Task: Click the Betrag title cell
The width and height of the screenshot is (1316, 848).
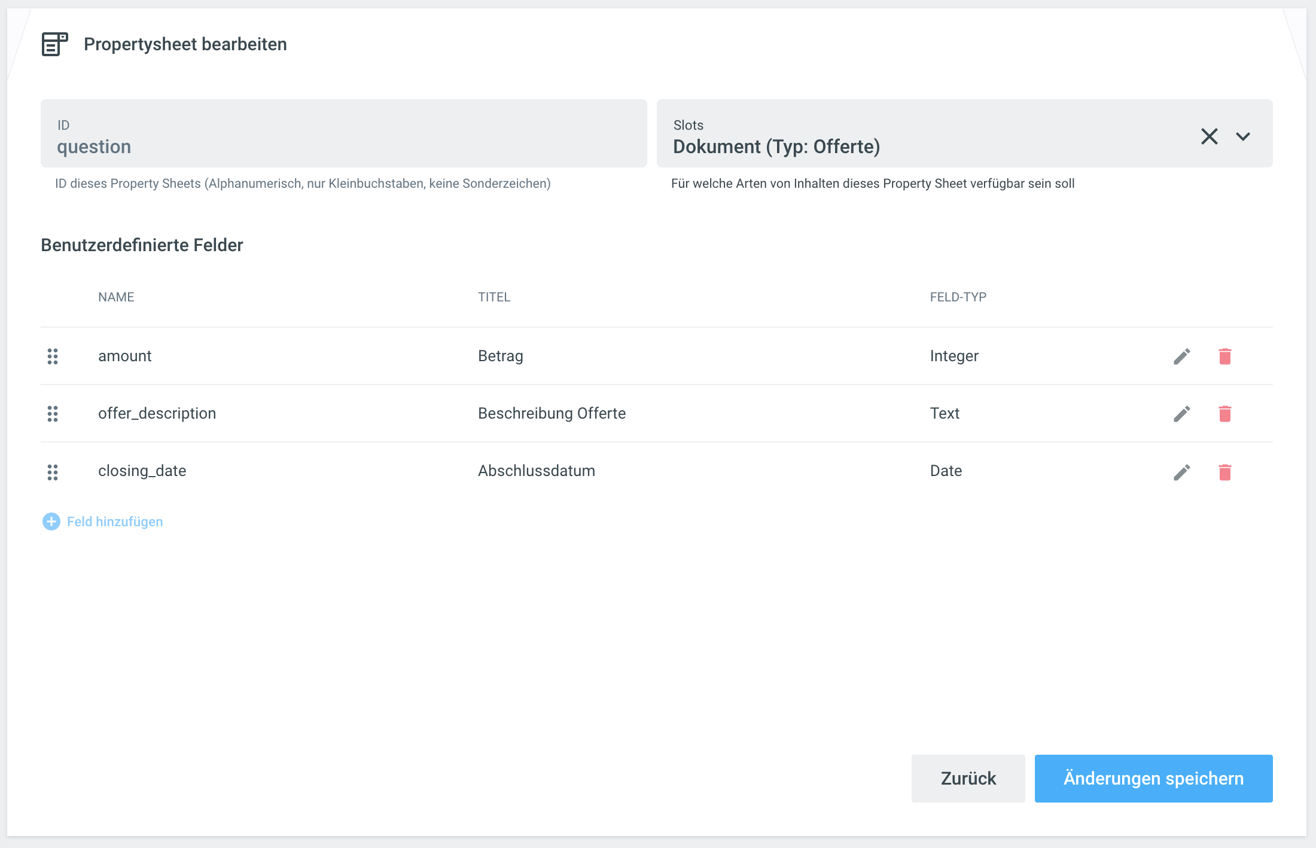Action: [501, 356]
